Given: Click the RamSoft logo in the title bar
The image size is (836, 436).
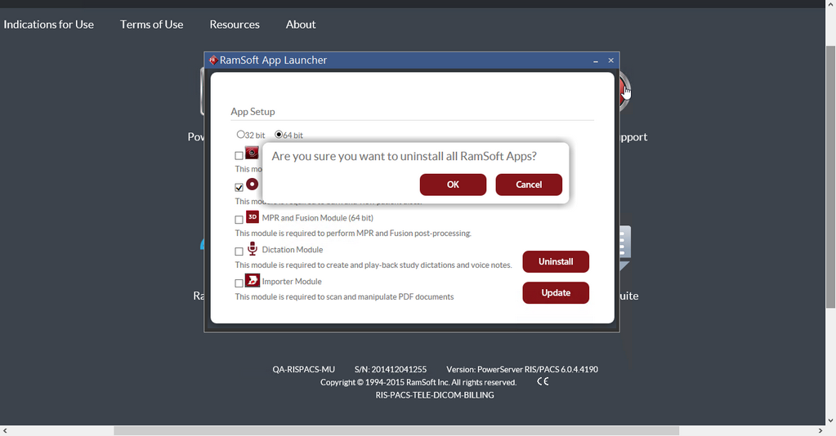Looking at the screenshot, I should [x=212, y=60].
